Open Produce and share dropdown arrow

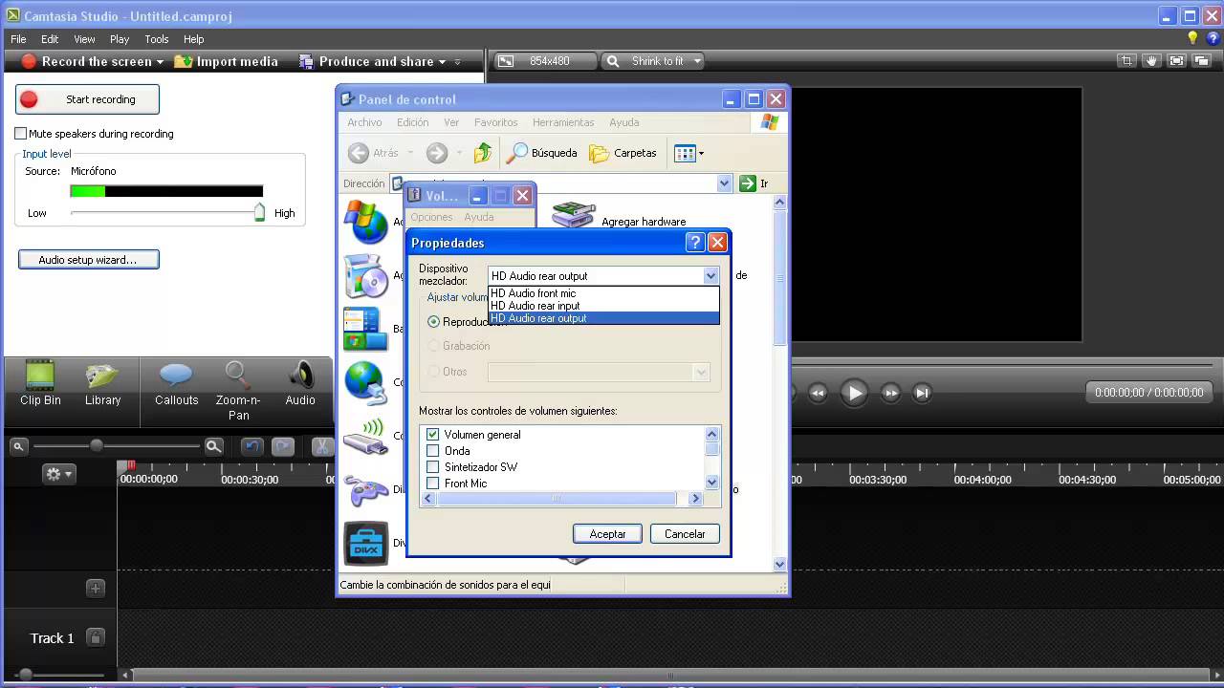443,62
